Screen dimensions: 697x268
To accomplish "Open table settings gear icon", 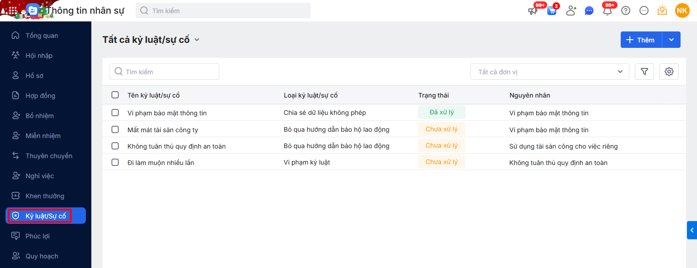I will (x=669, y=72).
